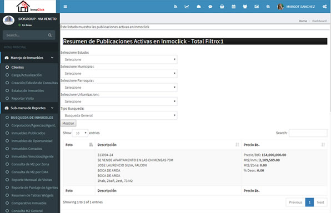Click price value 154,000,000.00
The image size is (331, 213).
[x=274, y=155]
